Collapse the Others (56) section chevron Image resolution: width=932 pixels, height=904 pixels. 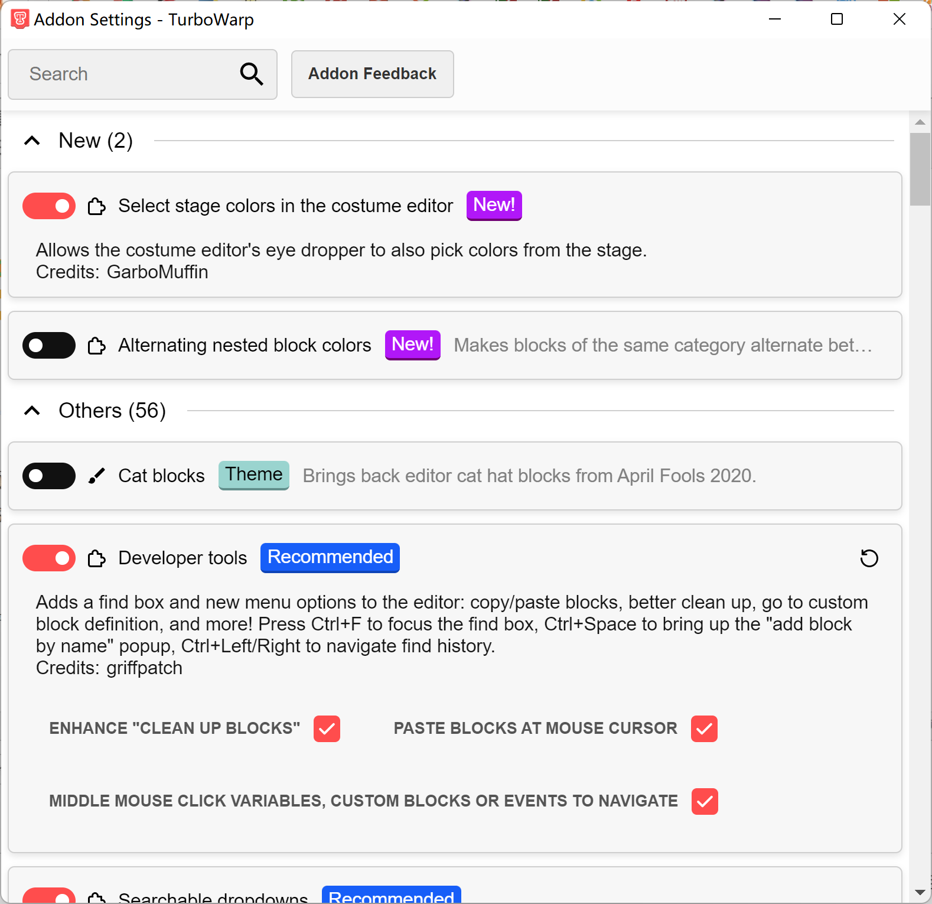tap(32, 411)
